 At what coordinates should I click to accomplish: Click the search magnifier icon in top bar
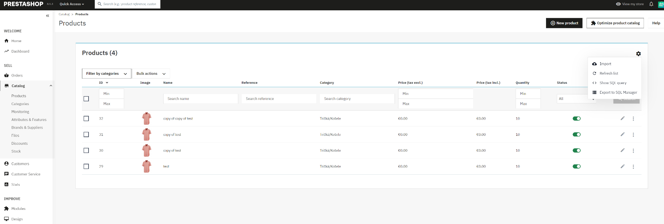click(100, 4)
